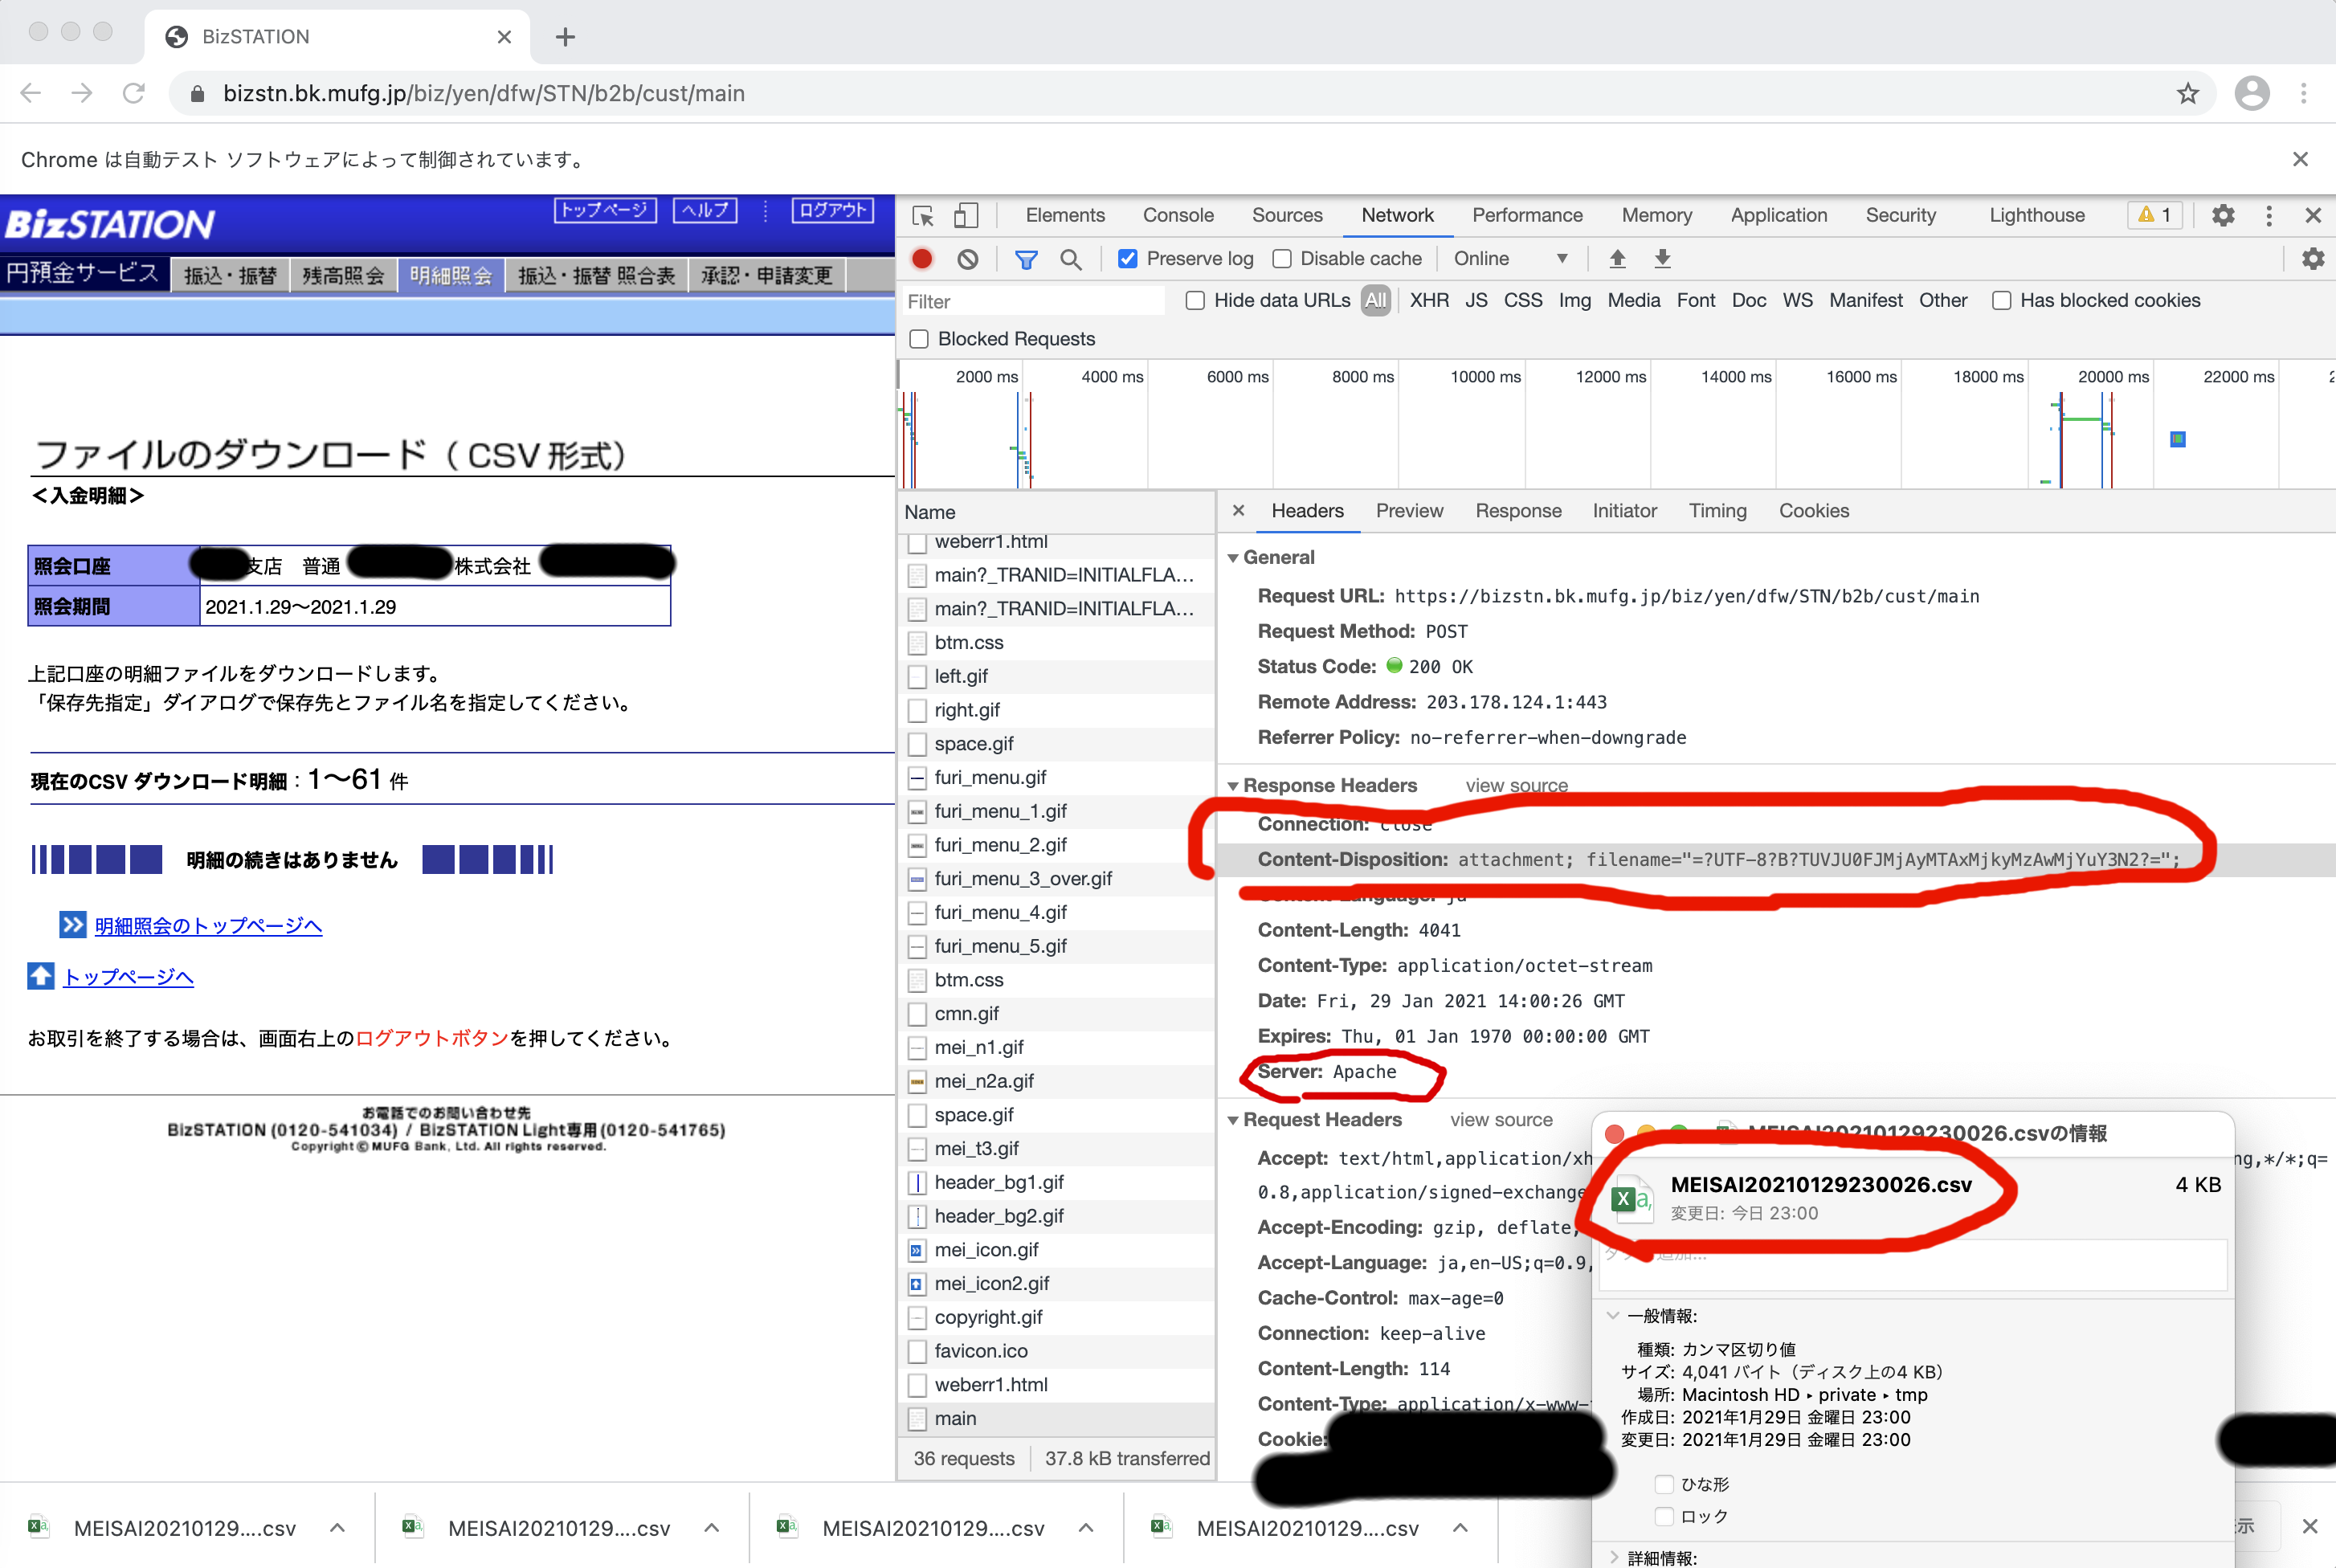Open the Online throttling dropdown
Screen dimensions: 2336x1568
[x=1510, y=259]
